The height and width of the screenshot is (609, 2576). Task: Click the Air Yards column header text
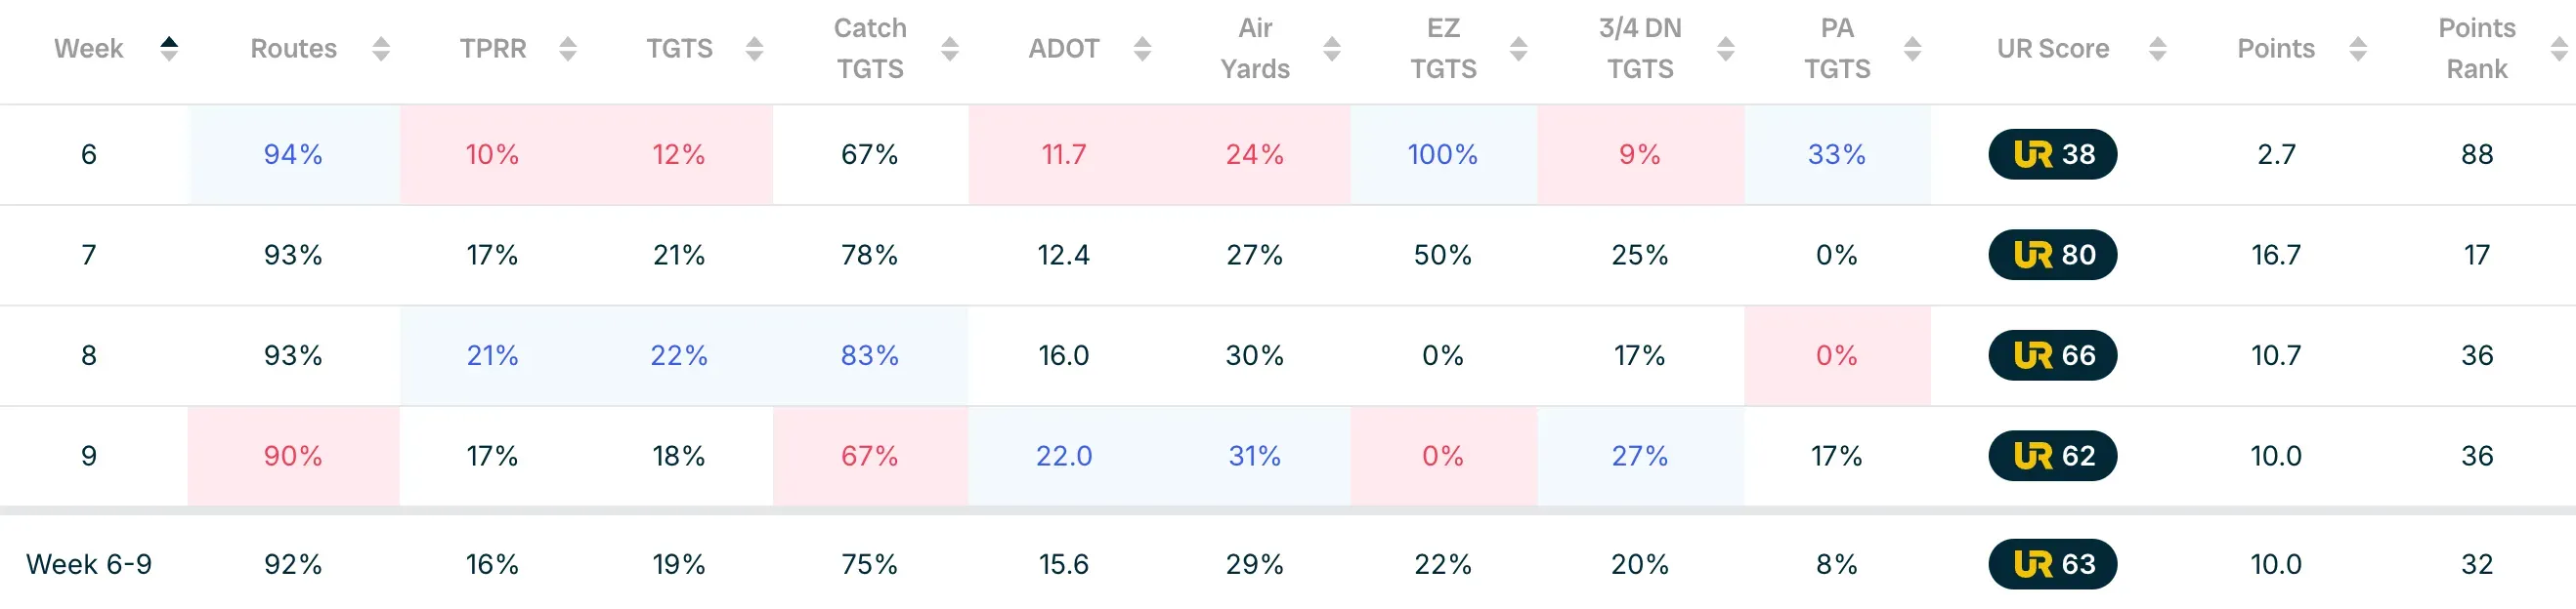[1254, 48]
